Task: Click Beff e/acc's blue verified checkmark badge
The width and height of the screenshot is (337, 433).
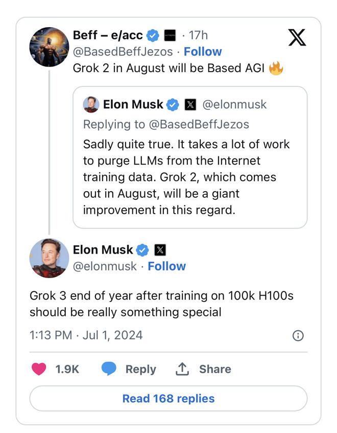Action: point(153,35)
